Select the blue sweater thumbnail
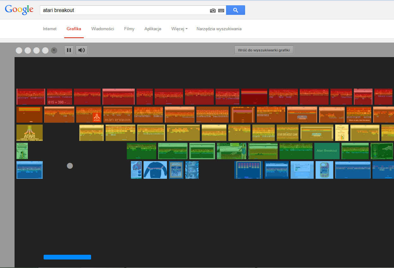 (155, 170)
